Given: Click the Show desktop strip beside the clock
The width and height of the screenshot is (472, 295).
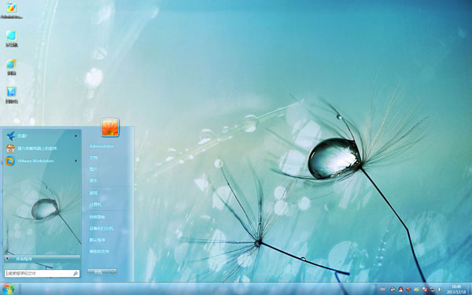Looking at the screenshot, I should coord(470,289).
